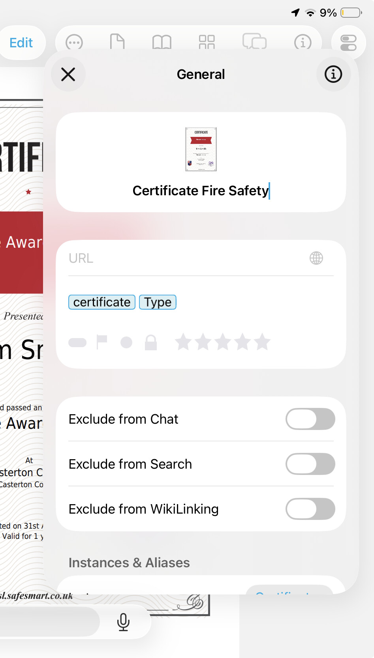Viewport: 374px width, 658px height.
Task: Enable Exclude from Chat switch
Action: (310, 419)
